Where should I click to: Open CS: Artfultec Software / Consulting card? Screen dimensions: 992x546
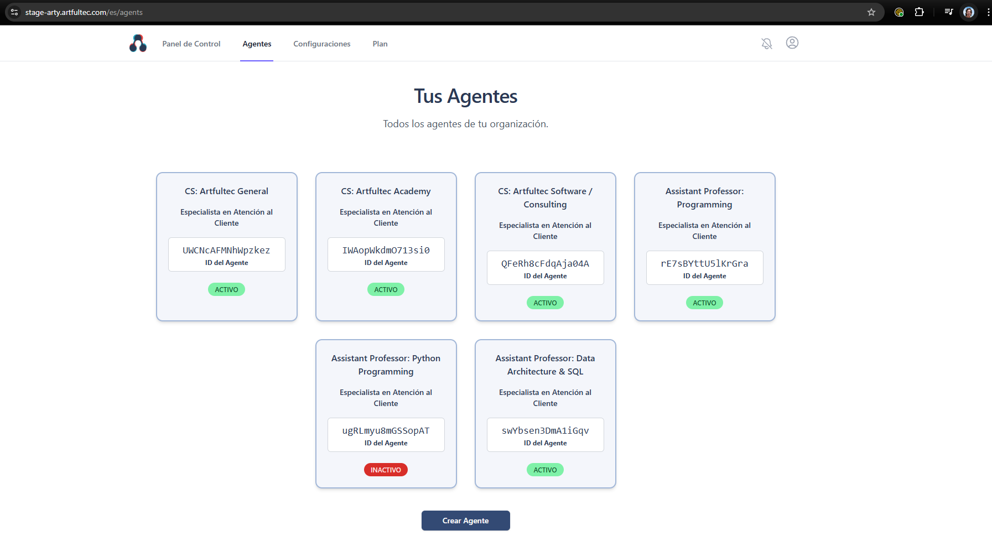click(546, 247)
